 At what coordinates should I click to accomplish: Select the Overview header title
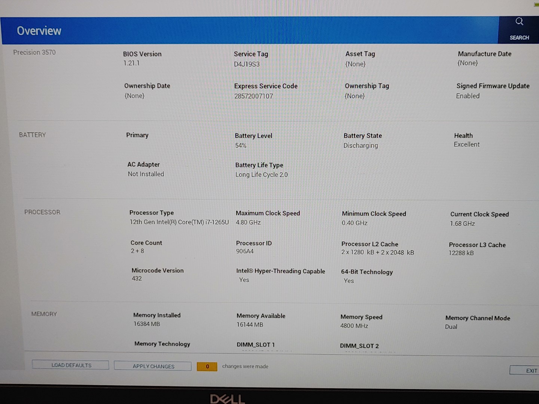pos(39,31)
